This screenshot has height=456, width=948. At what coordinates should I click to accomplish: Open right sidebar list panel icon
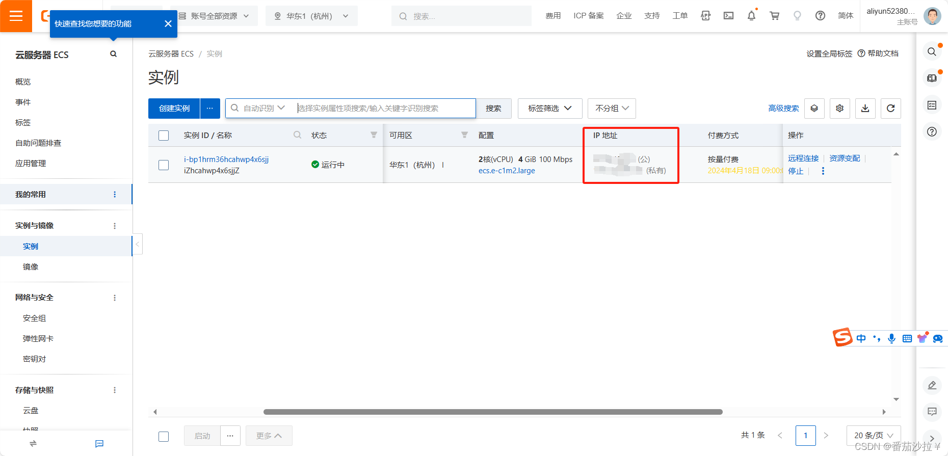932,105
